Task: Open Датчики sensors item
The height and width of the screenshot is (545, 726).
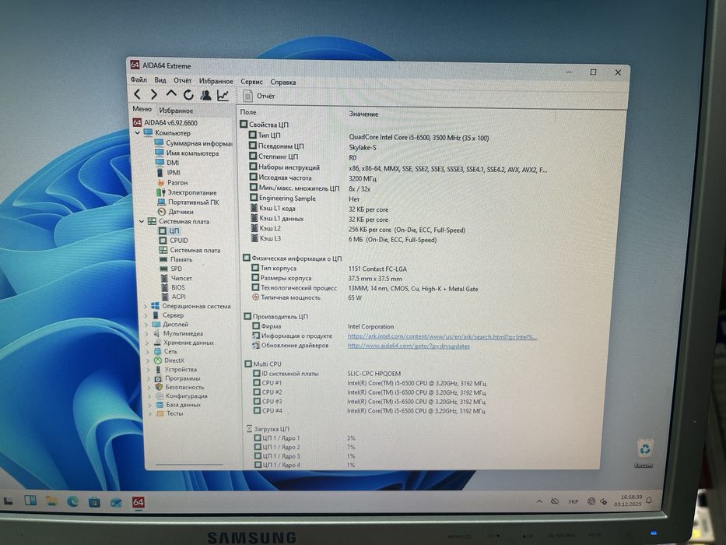Action: [176, 212]
